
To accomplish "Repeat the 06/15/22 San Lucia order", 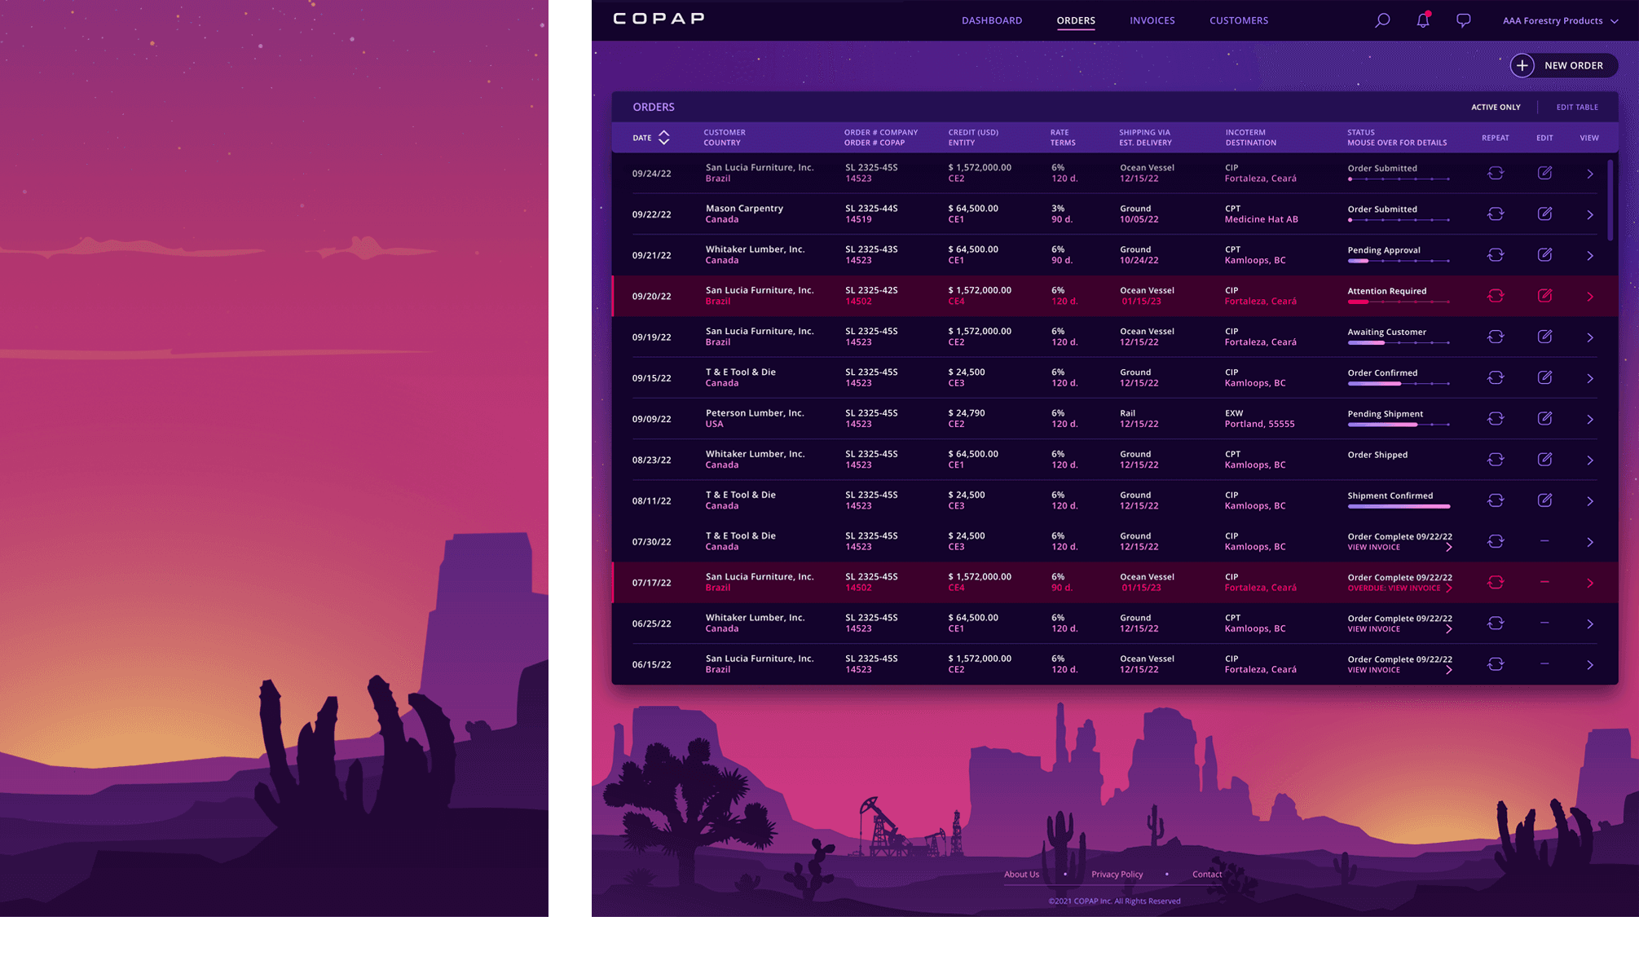I will tap(1495, 664).
